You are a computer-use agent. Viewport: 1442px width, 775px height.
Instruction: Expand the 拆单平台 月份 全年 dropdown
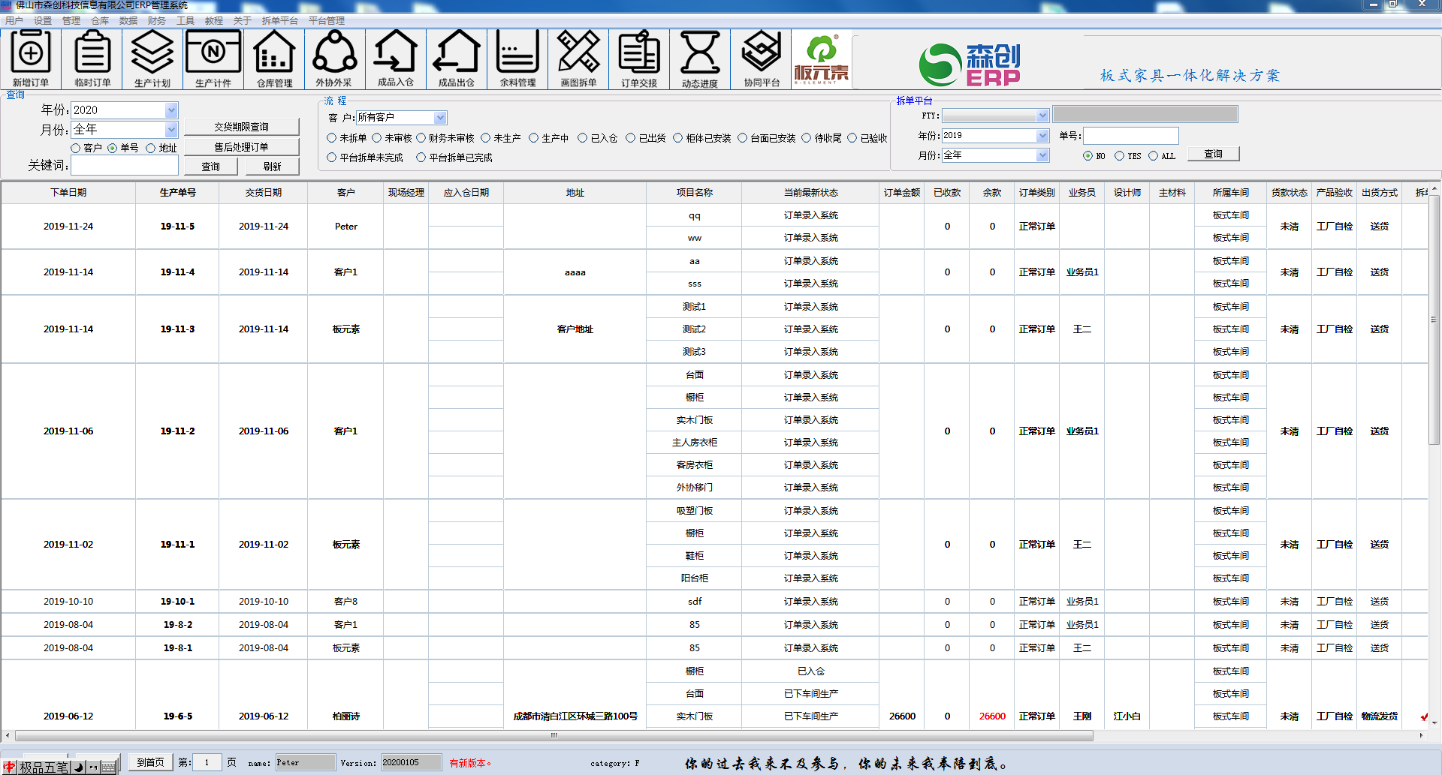(1042, 155)
